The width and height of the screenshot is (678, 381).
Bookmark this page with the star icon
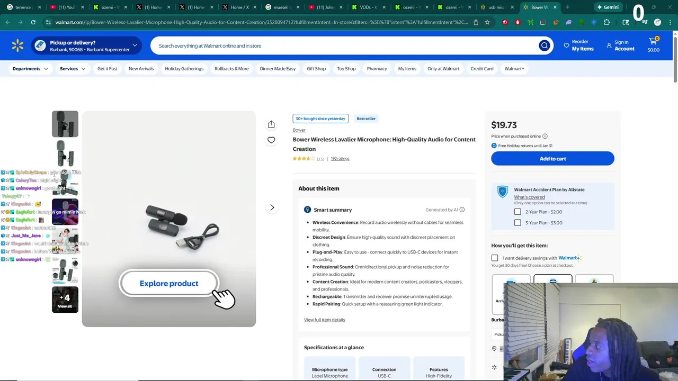pos(487,22)
